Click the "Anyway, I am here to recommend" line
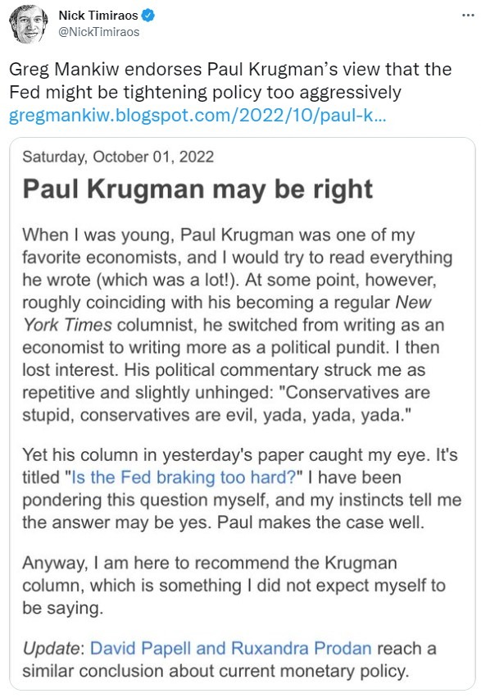Image resolution: width=481 pixels, height=698 pixels. click(210, 563)
